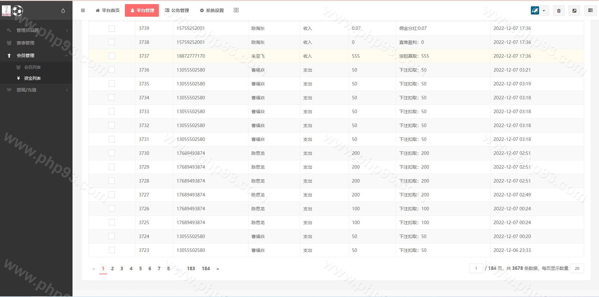Viewport: 599px width, 297px height.
Task: Click the four-squares grid icon
Action: tap(236, 10)
